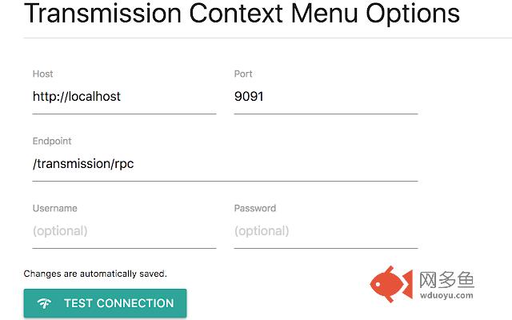Focus the Host field containing http://localhost
The height and width of the screenshot is (320, 512).
click(x=124, y=97)
